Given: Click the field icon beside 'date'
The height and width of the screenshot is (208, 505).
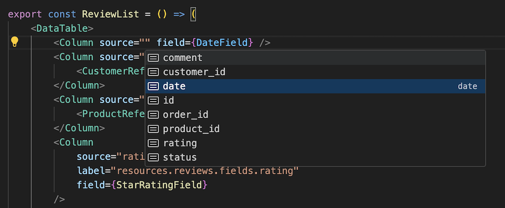Looking at the screenshot, I should (x=153, y=86).
